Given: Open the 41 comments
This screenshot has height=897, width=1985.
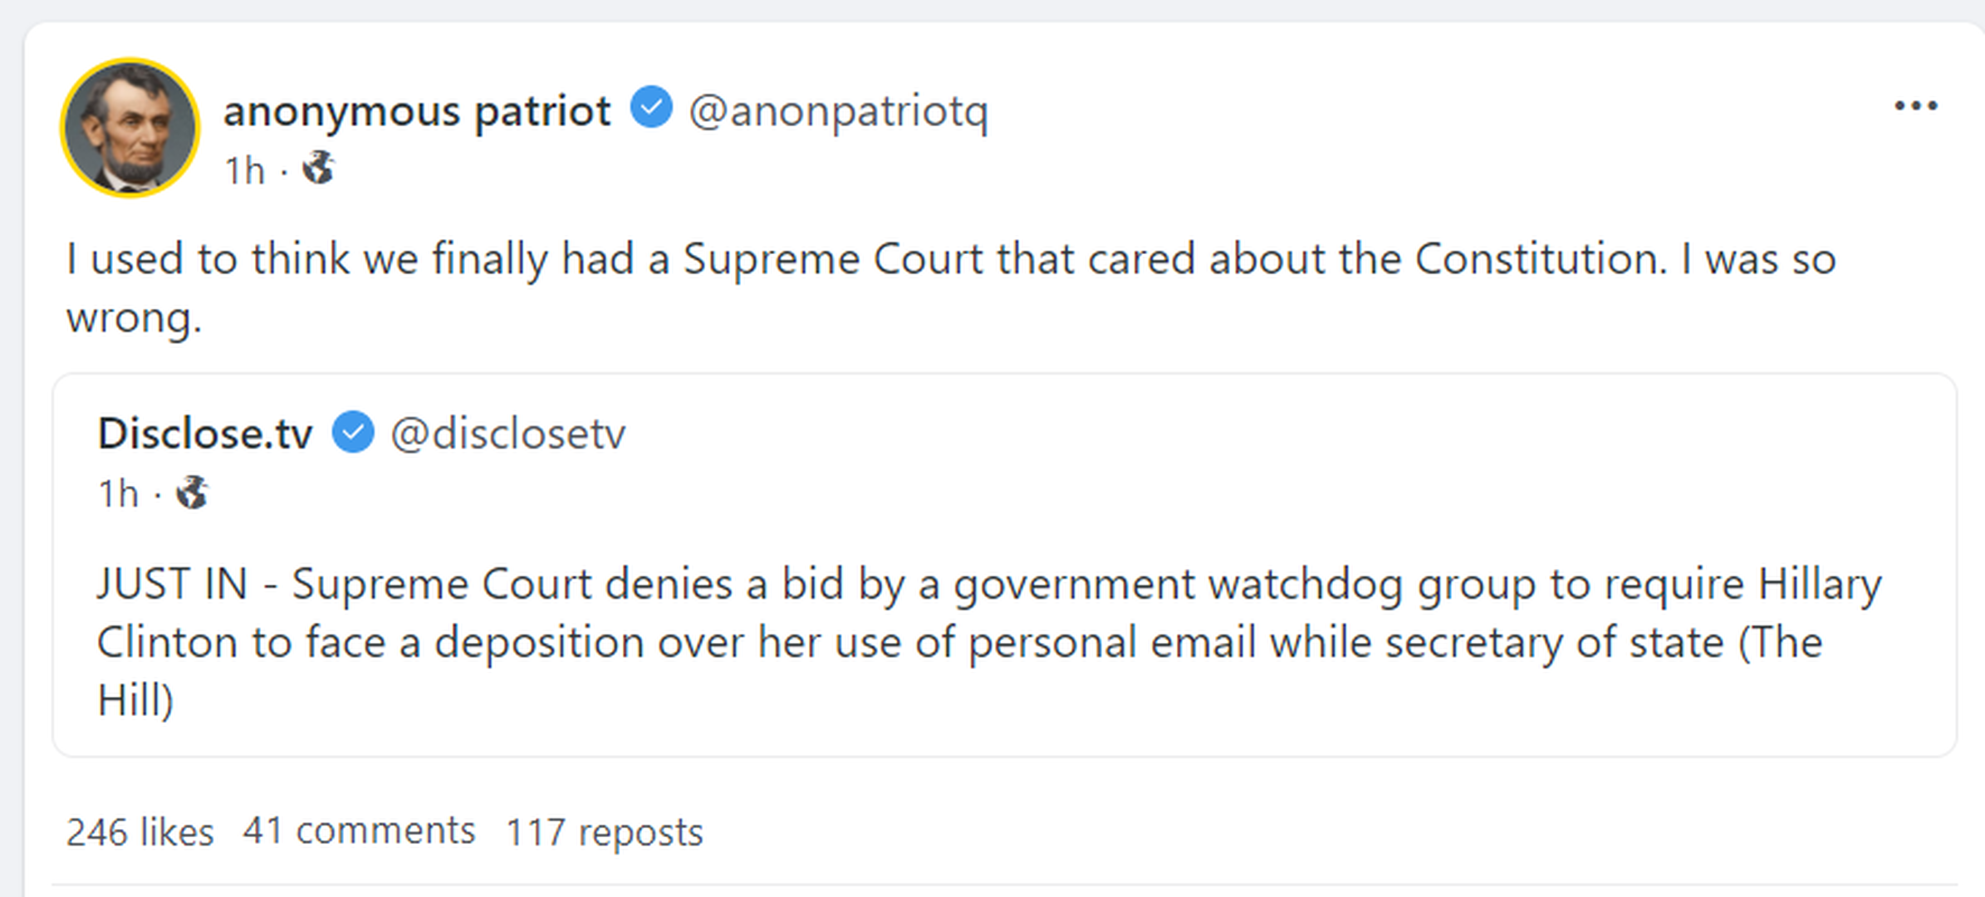Looking at the screenshot, I should (x=359, y=831).
